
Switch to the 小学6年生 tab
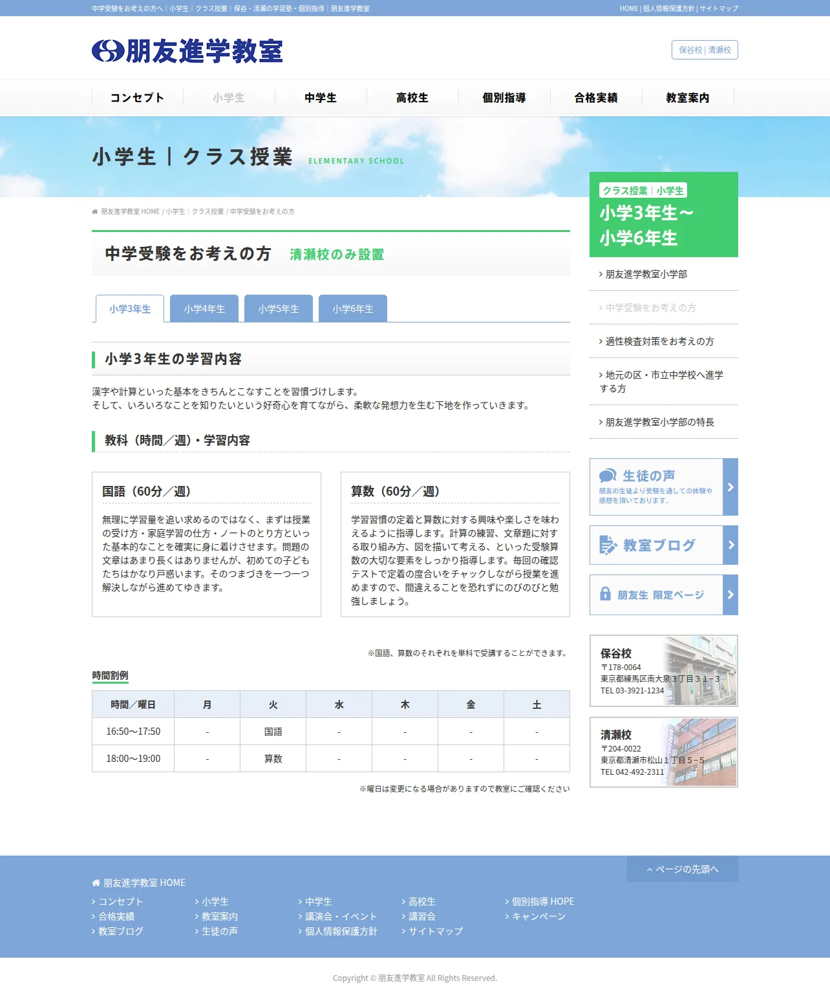353,309
